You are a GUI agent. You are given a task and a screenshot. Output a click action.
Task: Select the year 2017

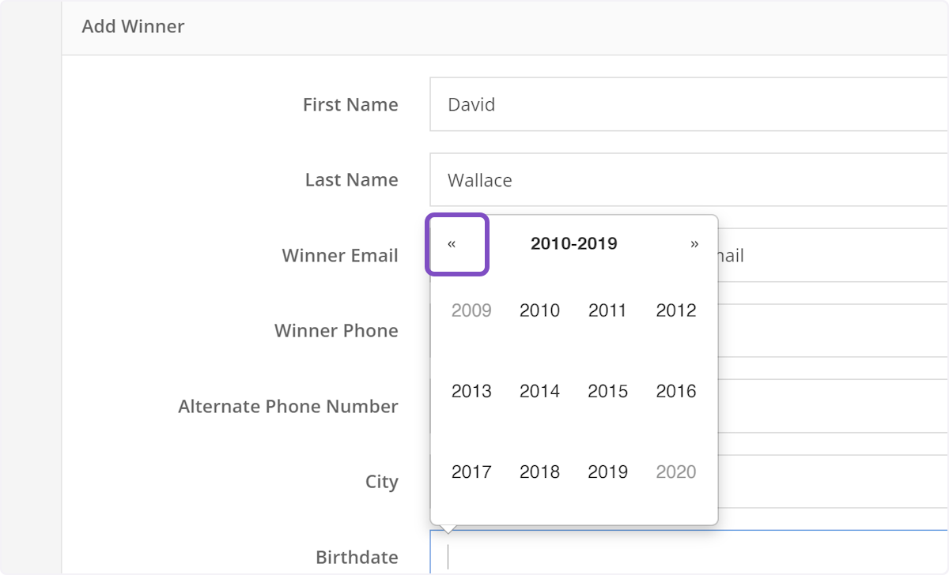(471, 472)
